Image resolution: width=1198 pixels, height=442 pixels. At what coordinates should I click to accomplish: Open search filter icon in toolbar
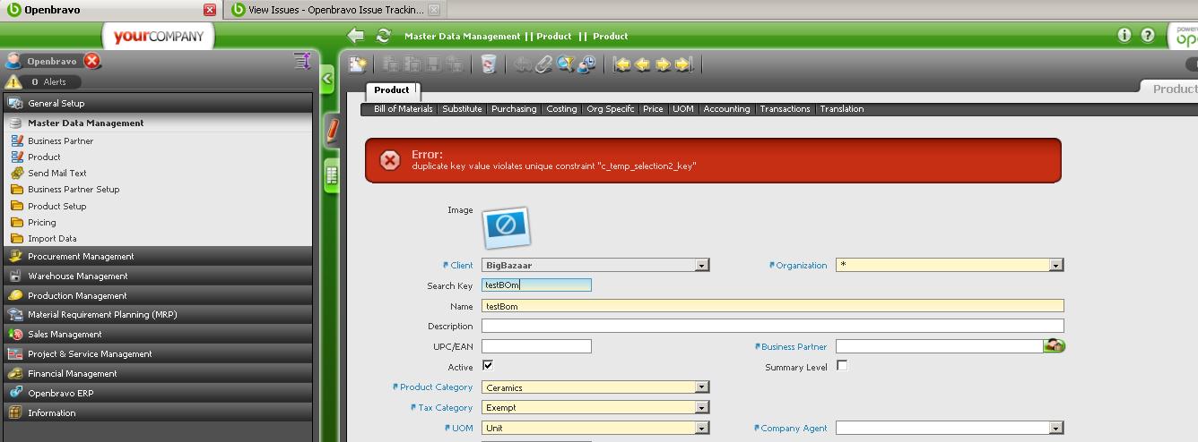click(565, 64)
